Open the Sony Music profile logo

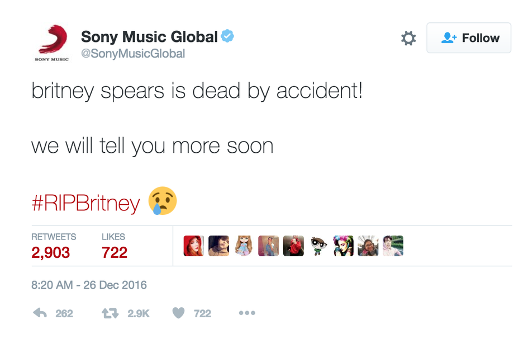(x=52, y=43)
